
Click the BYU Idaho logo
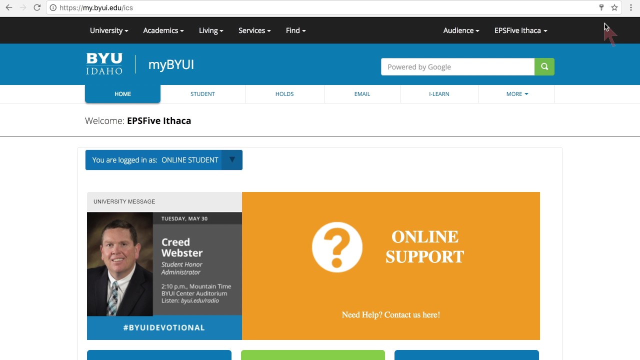tap(104, 64)
